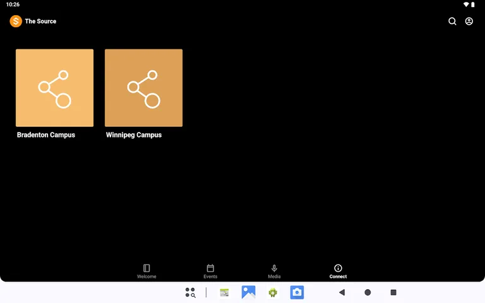The height and width of the screenshot is (303, 485).
Task: Open the first taskbar app beside the divider
Action: coord(224,292)
